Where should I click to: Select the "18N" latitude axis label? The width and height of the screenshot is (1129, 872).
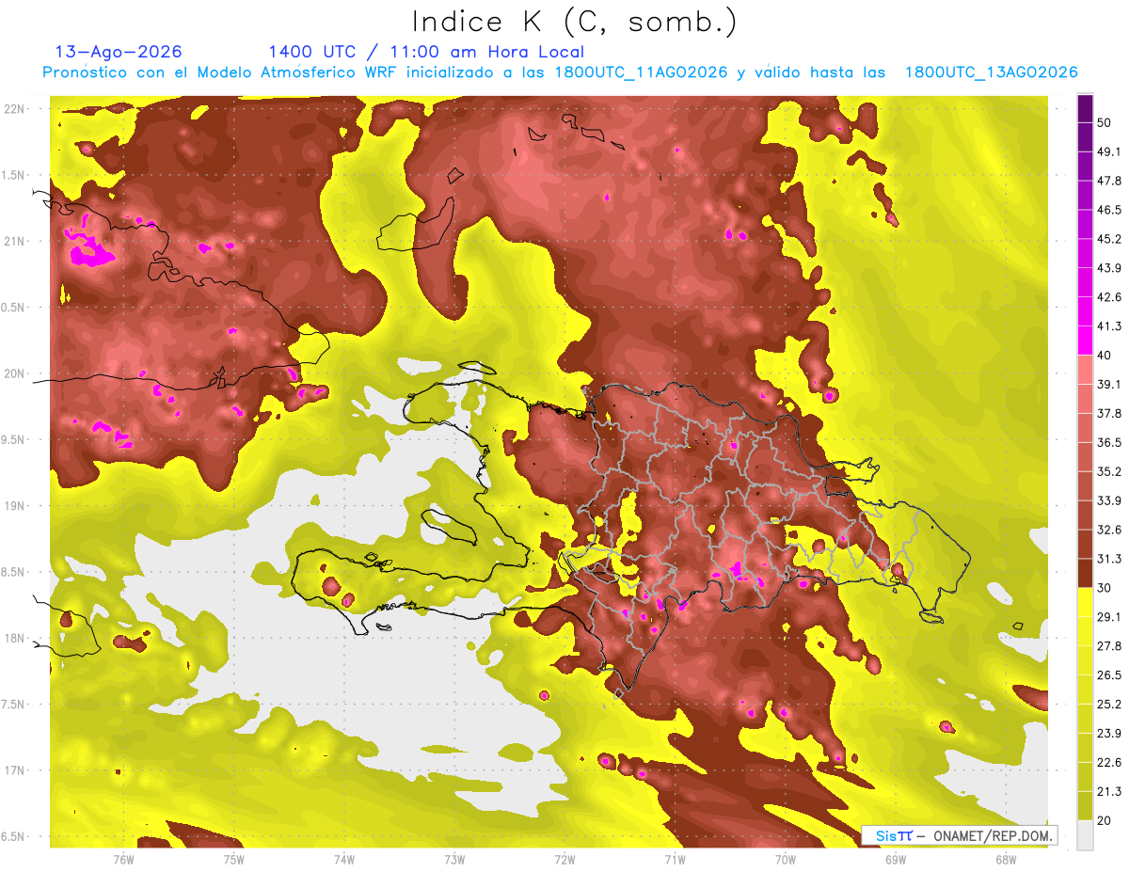(15, 638)
